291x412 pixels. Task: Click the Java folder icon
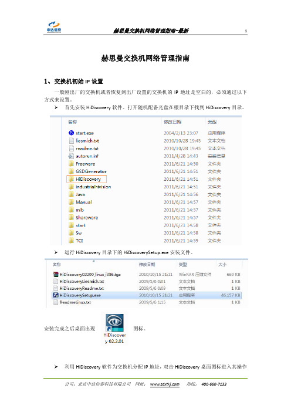[x=71, y=194]
